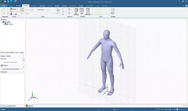Uncheck the Geom visibility checkbox
The image size is (188, 111).
(x=6, y=24)
